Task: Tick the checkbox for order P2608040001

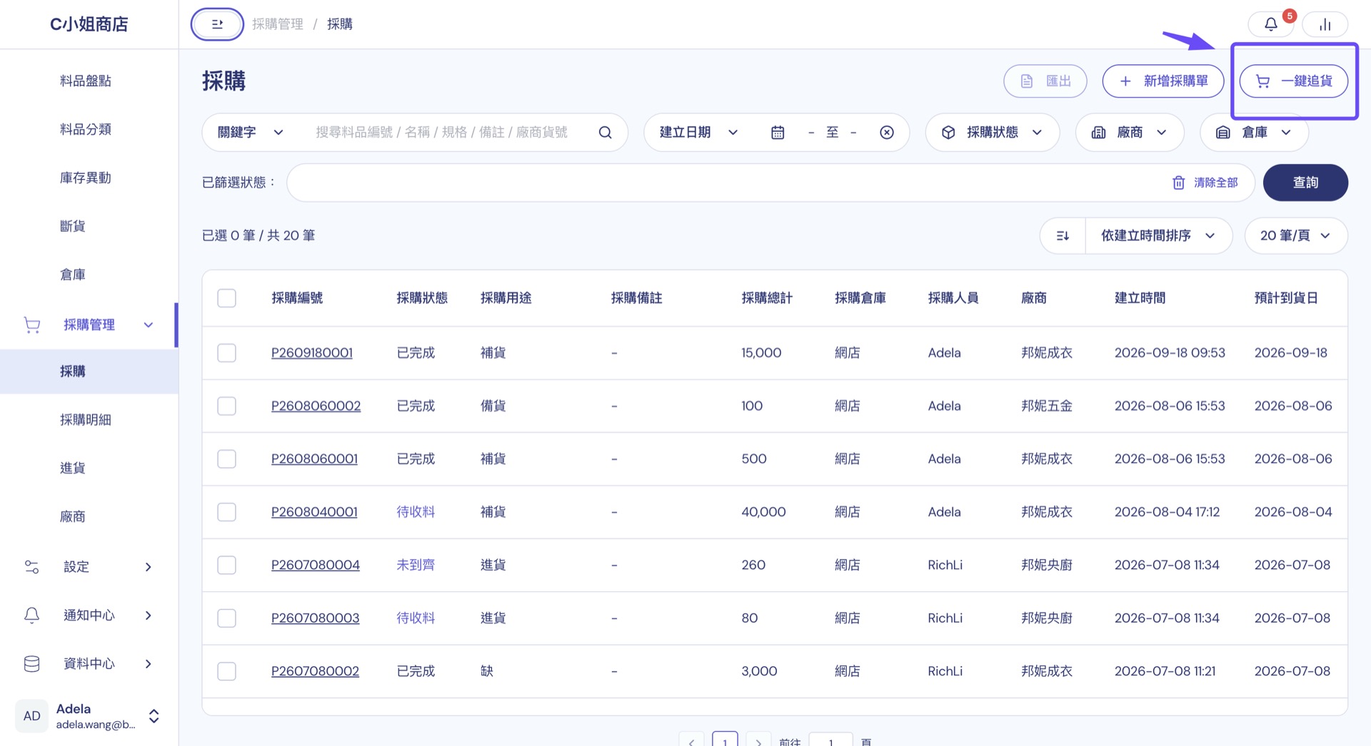Action: [226, 512]
